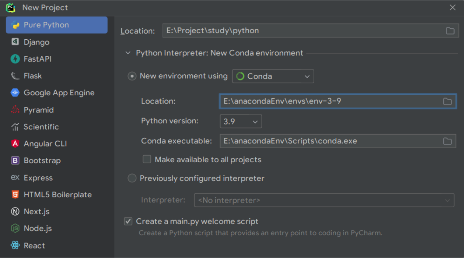Close the New Project dialog
This screenshot has height=258, width=464.
pyautogui.click(x=453, y=8)
